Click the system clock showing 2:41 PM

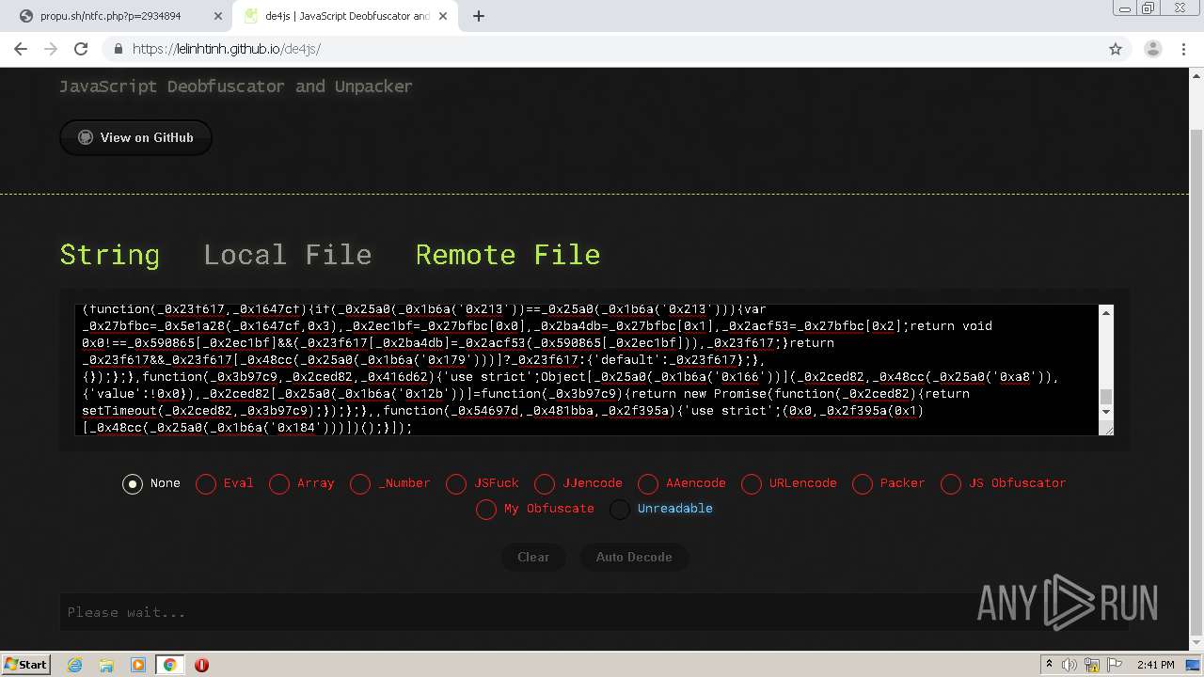1155,665
